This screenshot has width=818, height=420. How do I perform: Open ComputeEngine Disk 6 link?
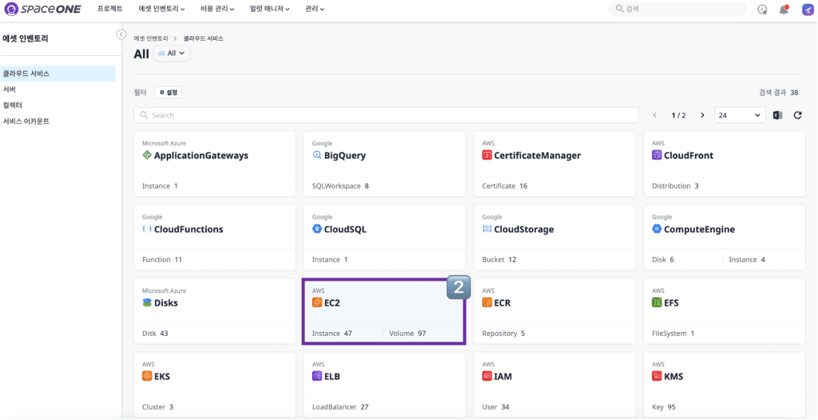[663, 260]
